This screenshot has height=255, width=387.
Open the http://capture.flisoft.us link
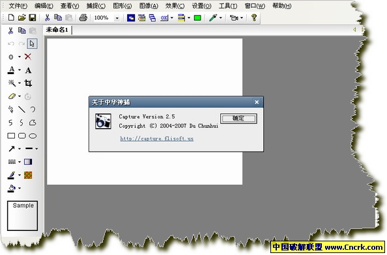tap(157, 139)
